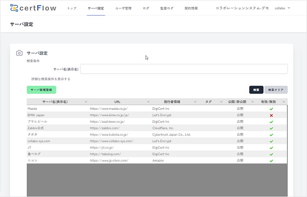
Task: Sort by URL column arrow
Action: click(x=148, y=102)
